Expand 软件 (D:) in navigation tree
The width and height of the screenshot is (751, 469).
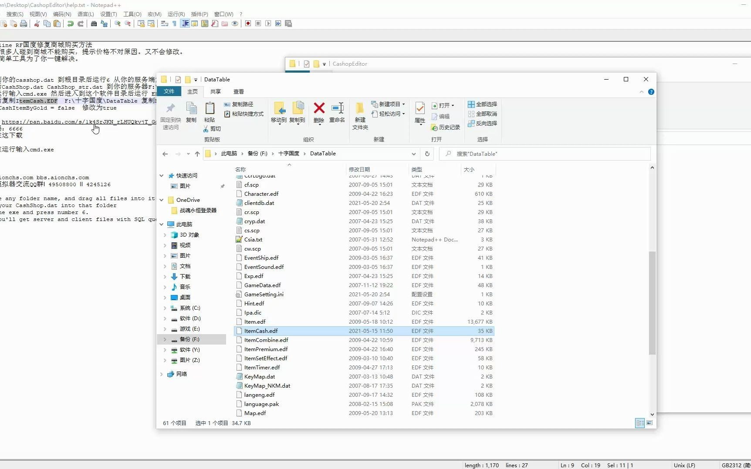[165, 318]
